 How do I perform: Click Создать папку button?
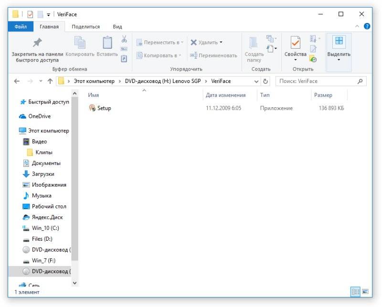pos(254,50)
